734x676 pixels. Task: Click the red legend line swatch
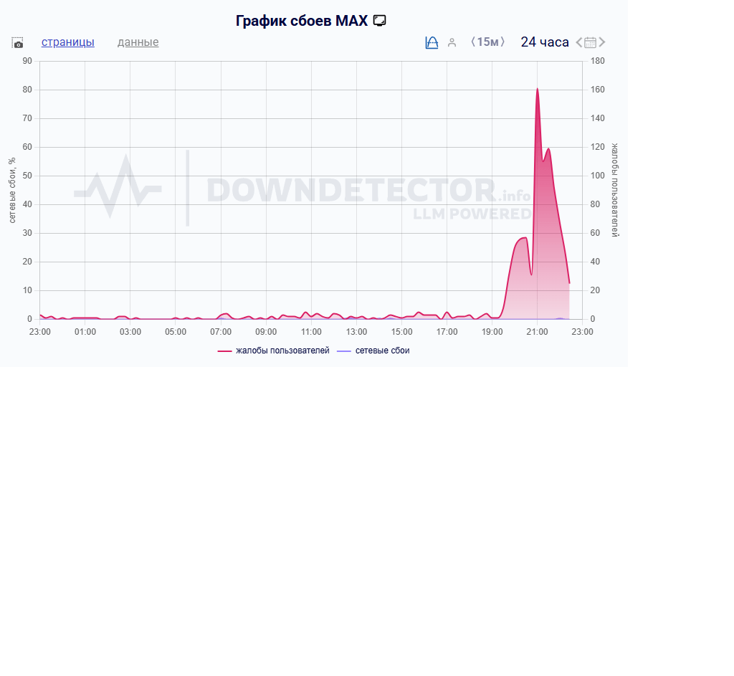point(224,351)
